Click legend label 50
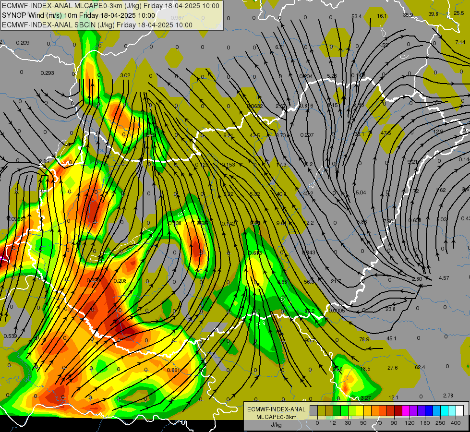Image resolution: width=470 pixels, height=432 pixels. [x=363, y=423]
